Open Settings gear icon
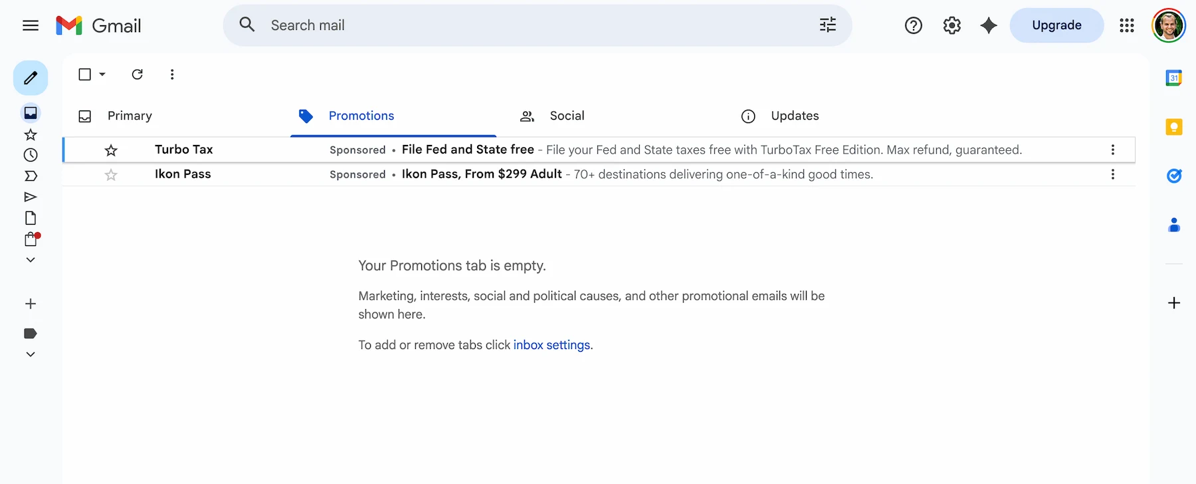The image size is (1196, 484). 952,25
